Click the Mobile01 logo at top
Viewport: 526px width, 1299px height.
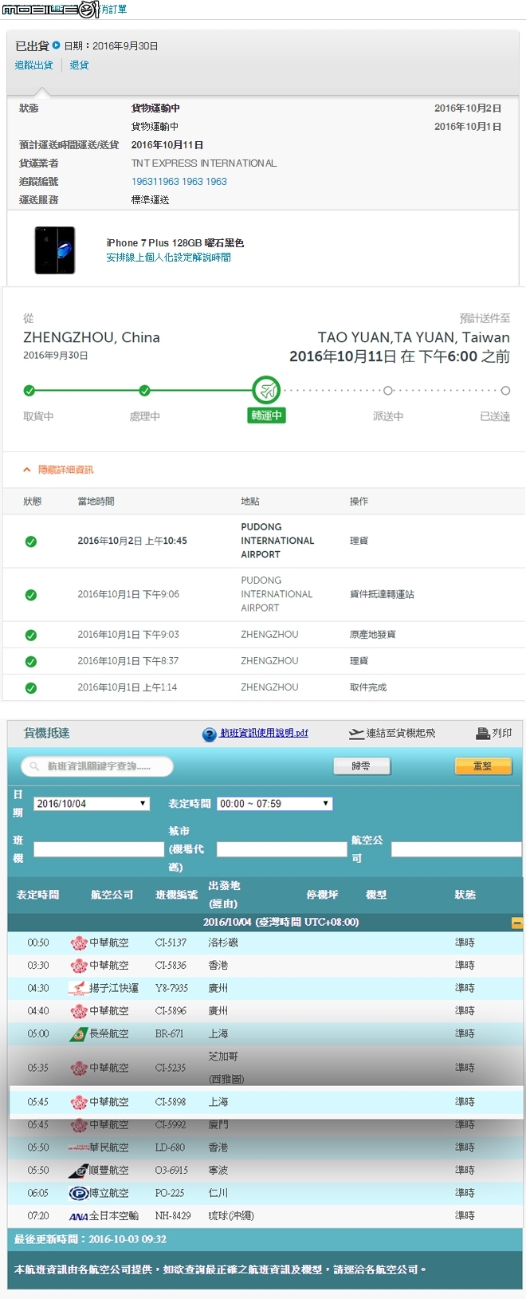(51, 10)
